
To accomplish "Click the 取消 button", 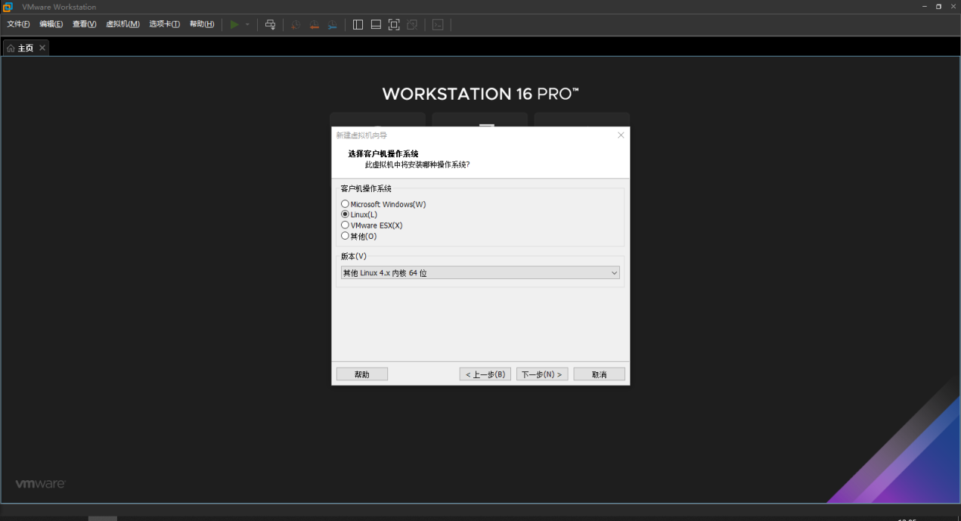I will [x=600, y=374].
